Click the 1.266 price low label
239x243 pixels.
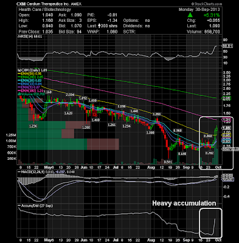pos(111,125)
